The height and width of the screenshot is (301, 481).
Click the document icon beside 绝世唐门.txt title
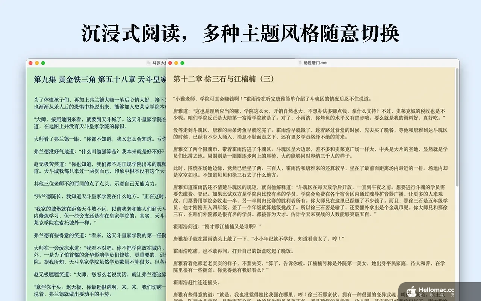point(300,63)
